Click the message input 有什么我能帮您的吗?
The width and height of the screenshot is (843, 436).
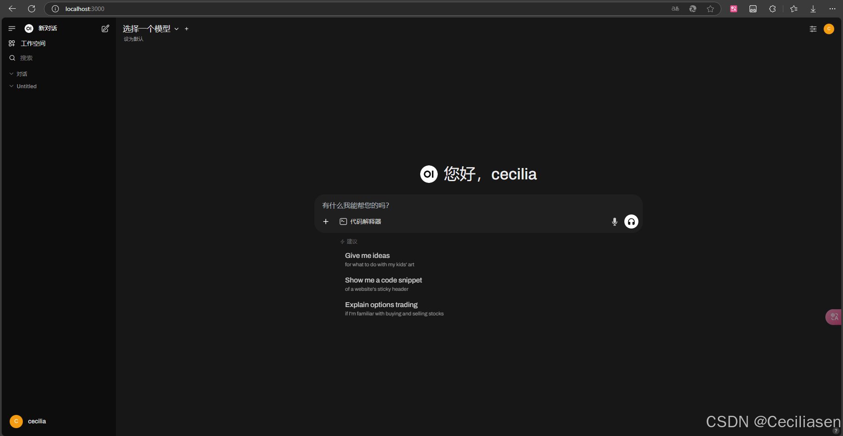(479, 205)
